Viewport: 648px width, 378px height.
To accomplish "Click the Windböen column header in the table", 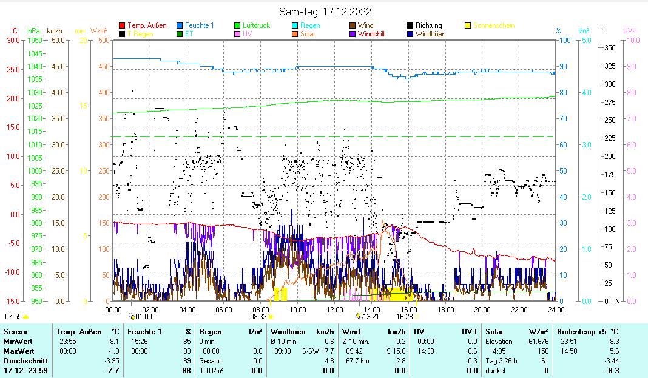I will coord(286,332).
